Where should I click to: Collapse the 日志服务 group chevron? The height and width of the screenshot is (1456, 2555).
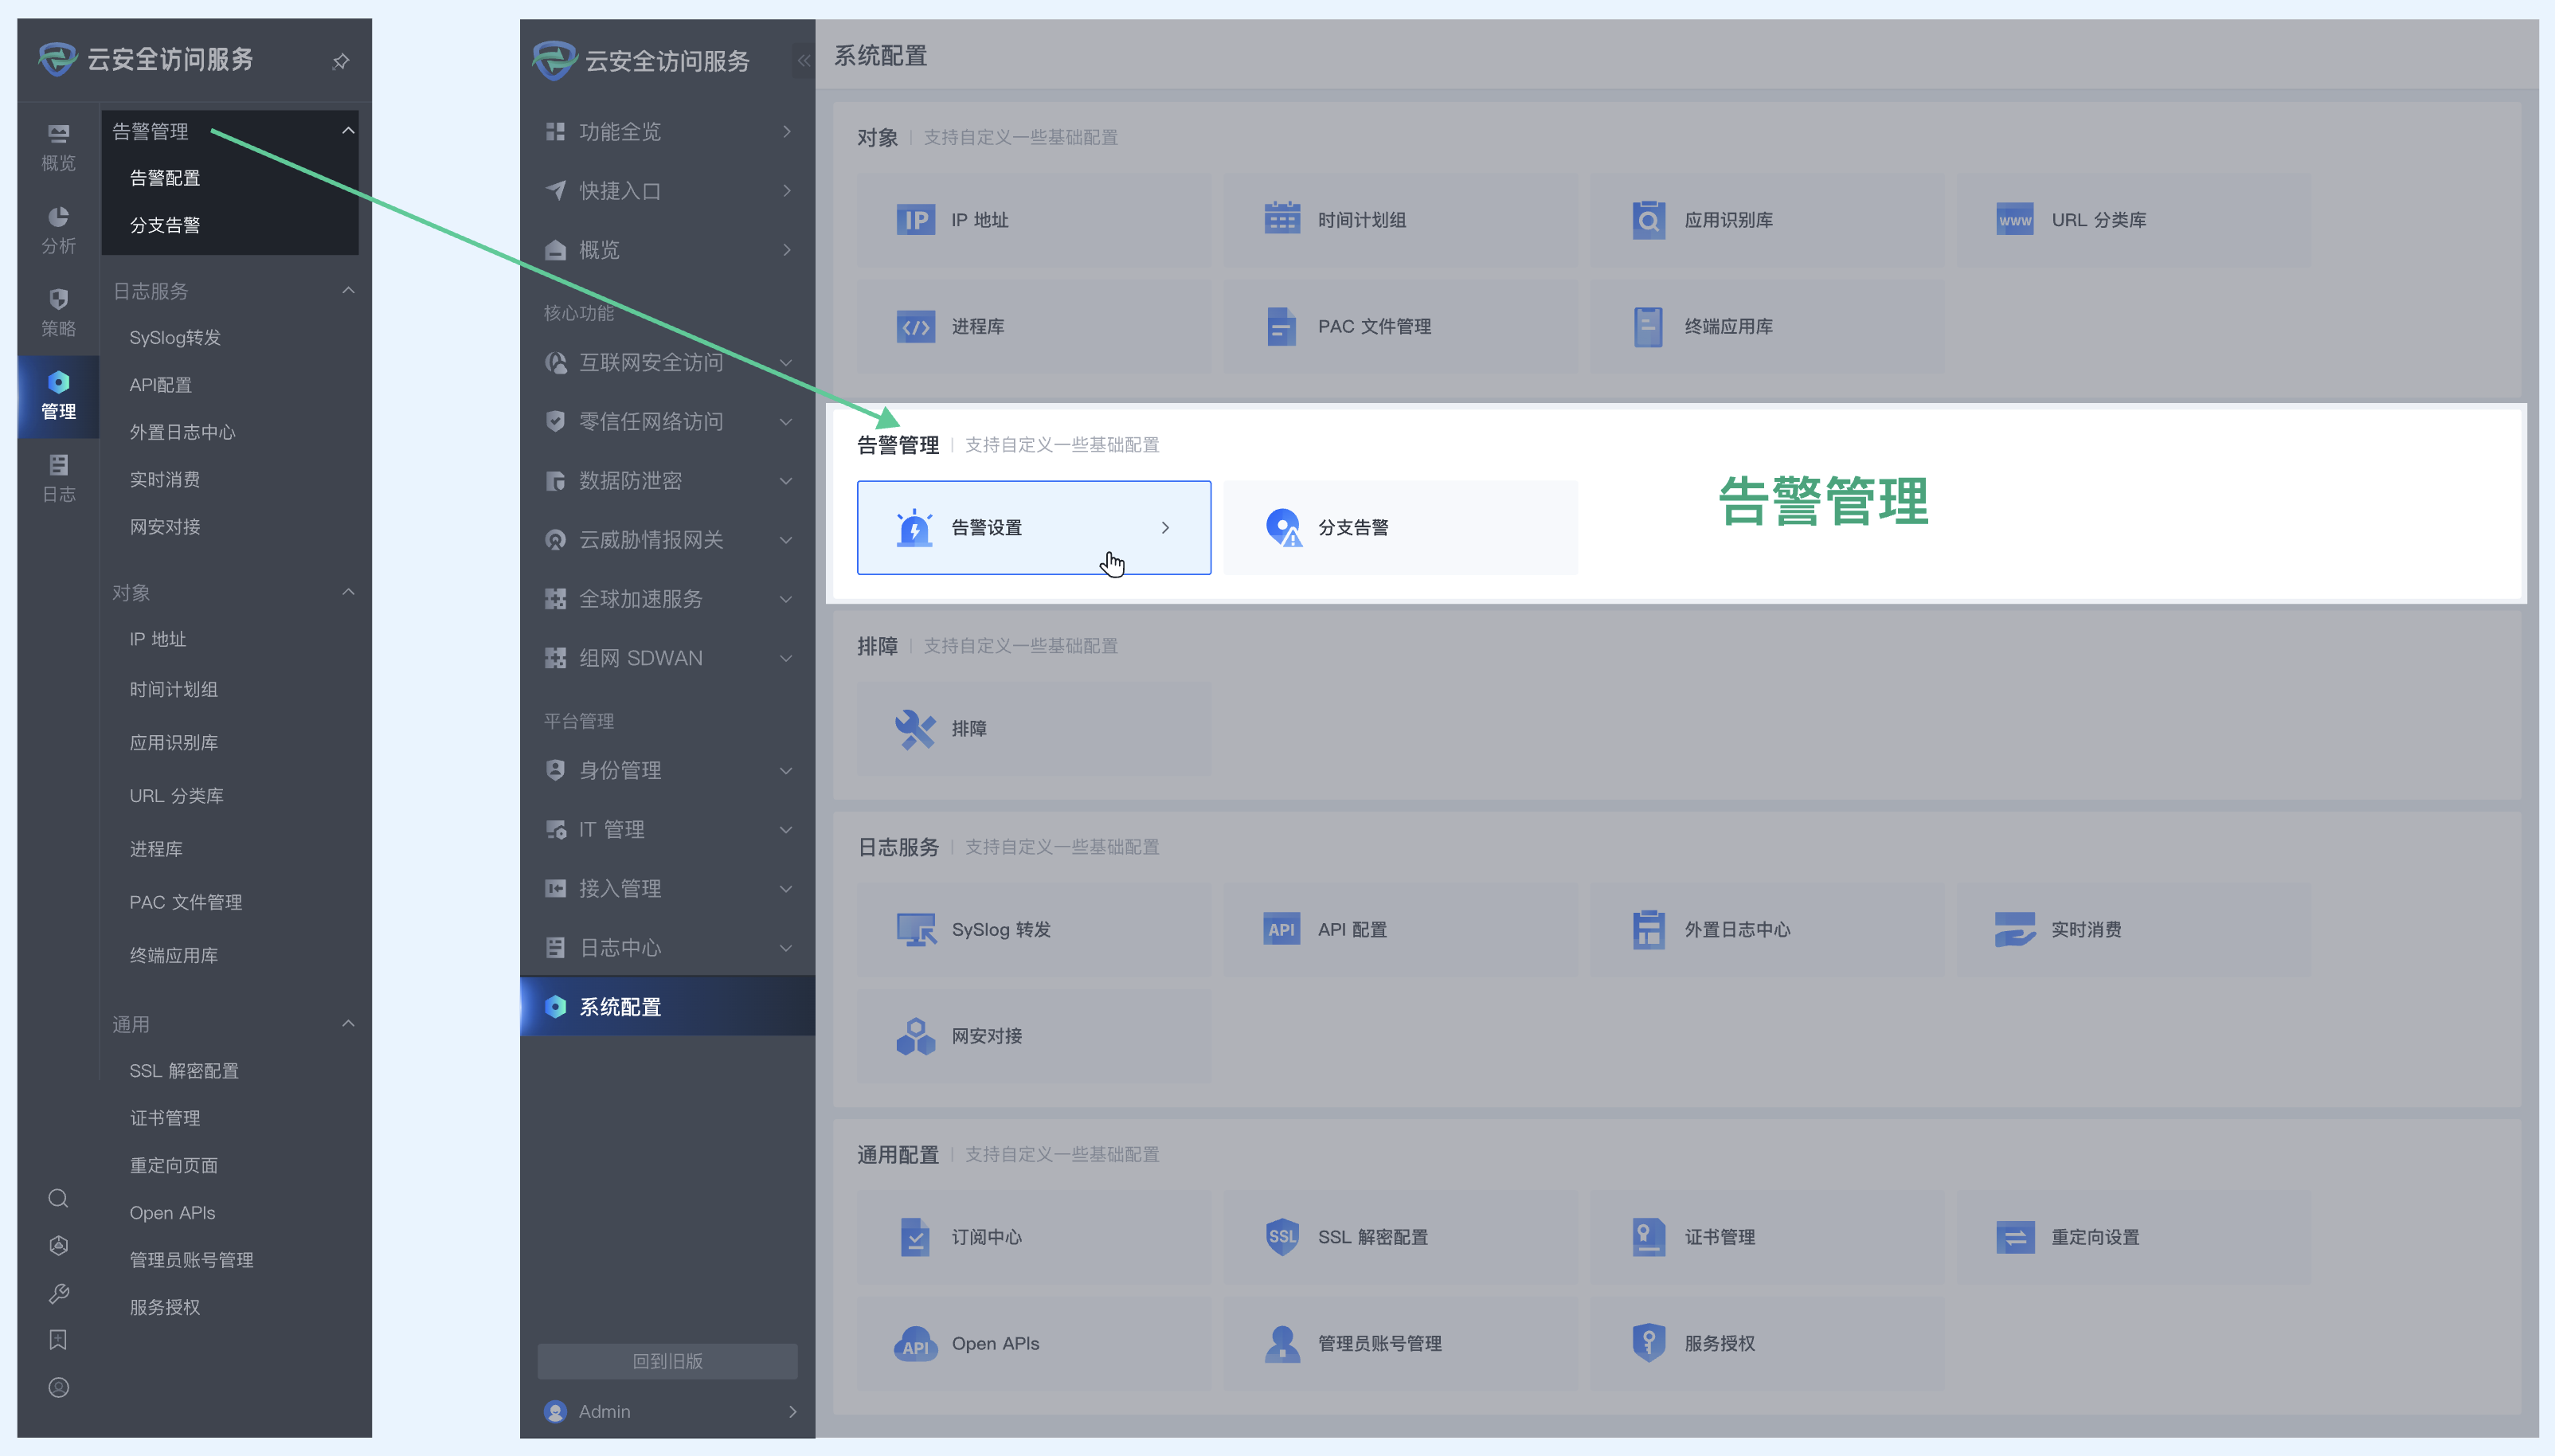click(x=348, y=291)
